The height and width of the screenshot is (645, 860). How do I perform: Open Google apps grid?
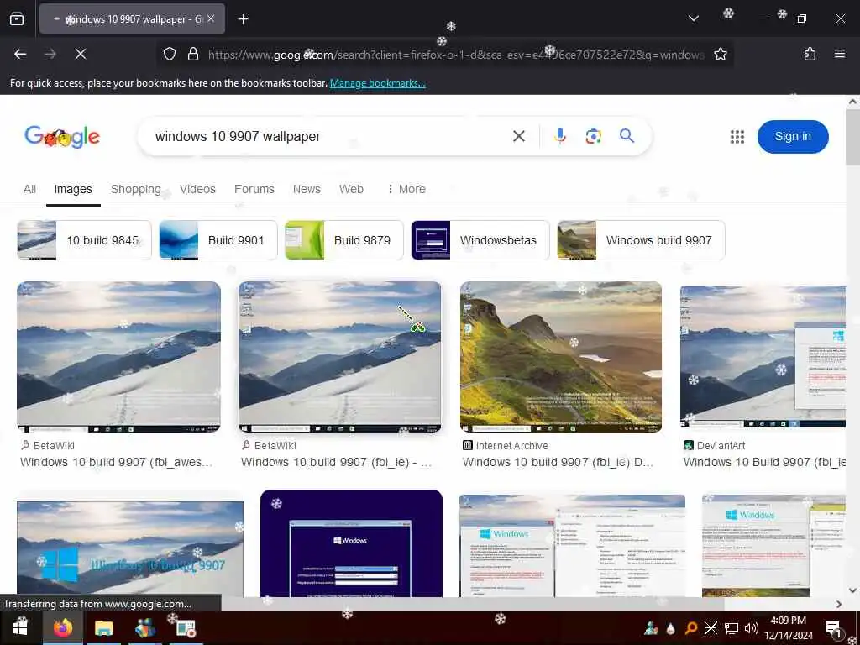(x=737, y=137)
